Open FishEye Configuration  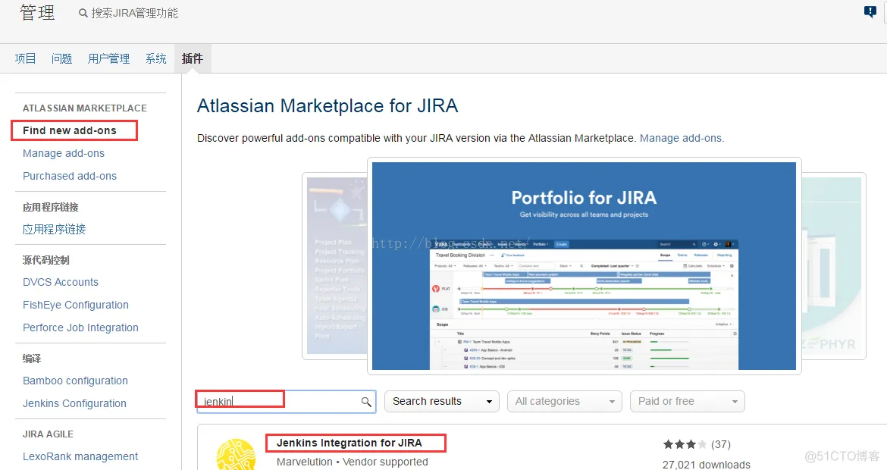[76, 305]
